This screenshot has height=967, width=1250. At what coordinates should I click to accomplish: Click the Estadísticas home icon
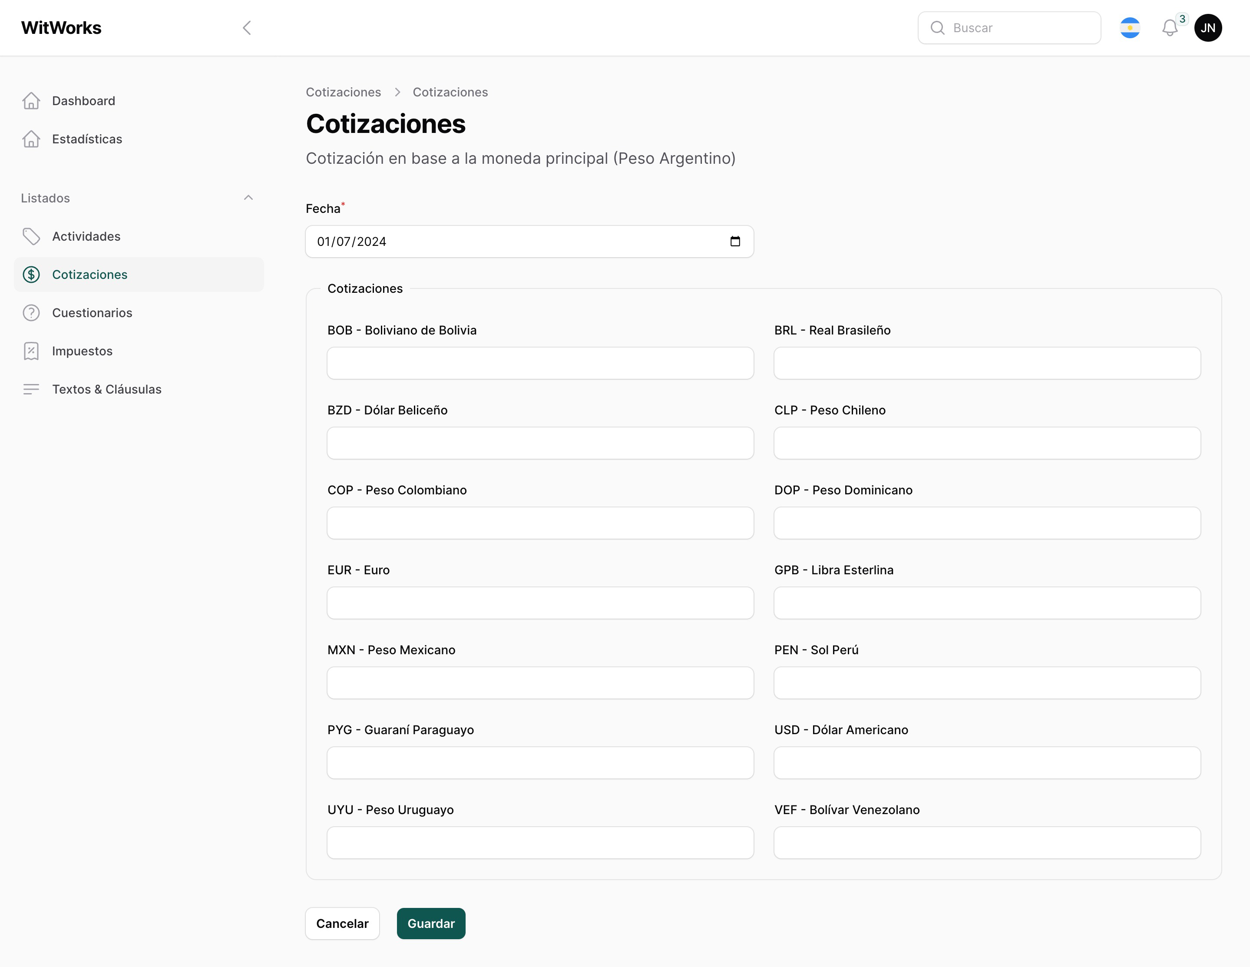[x=31, y=139]
